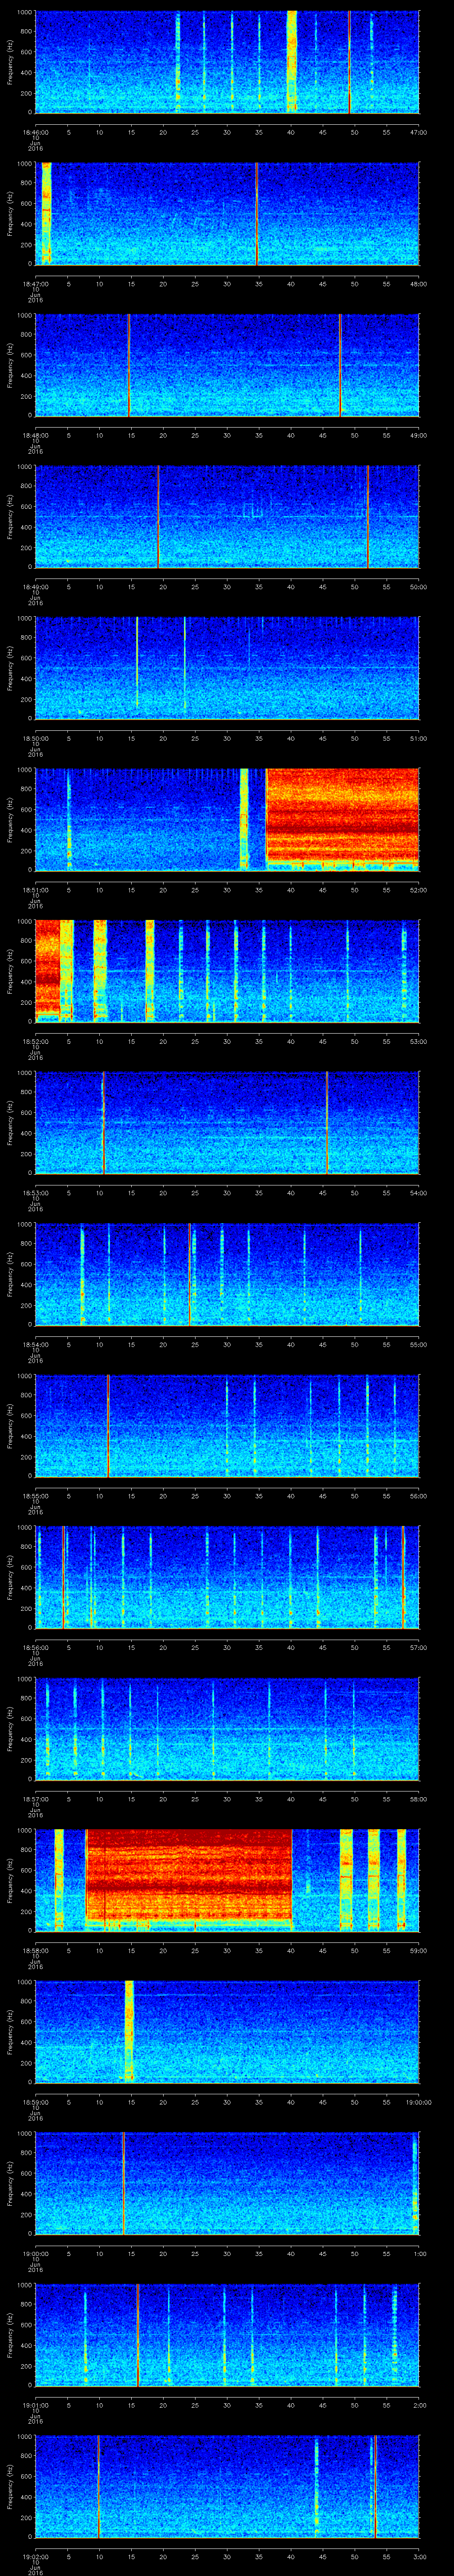Select red spike near 15s in 18:48 spectrogram
Screen dimensions: 454x2576
coord(129,364)
